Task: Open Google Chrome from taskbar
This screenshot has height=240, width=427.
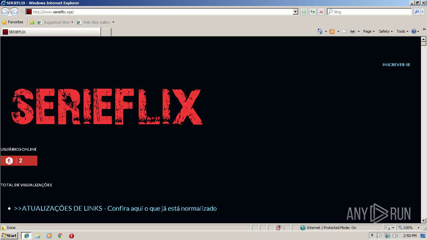Action: [60, 236]
